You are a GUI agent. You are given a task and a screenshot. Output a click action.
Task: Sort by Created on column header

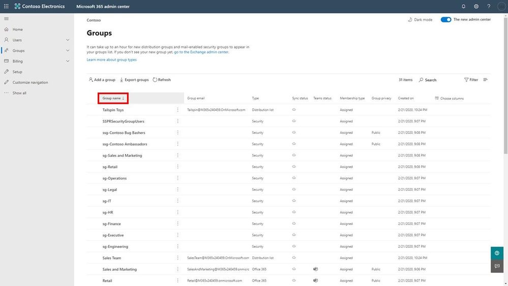[x=406, y=98]
